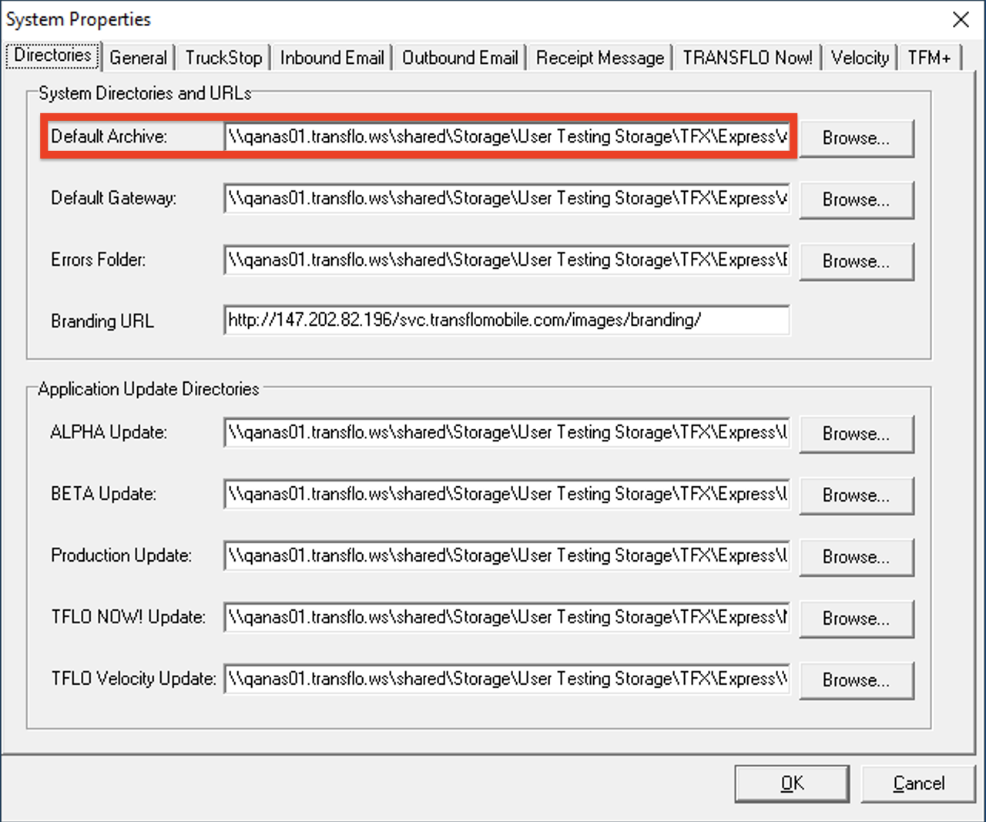Click the BETA Update label
Screen dimensions: 986x822
click(x=103, y=494)
